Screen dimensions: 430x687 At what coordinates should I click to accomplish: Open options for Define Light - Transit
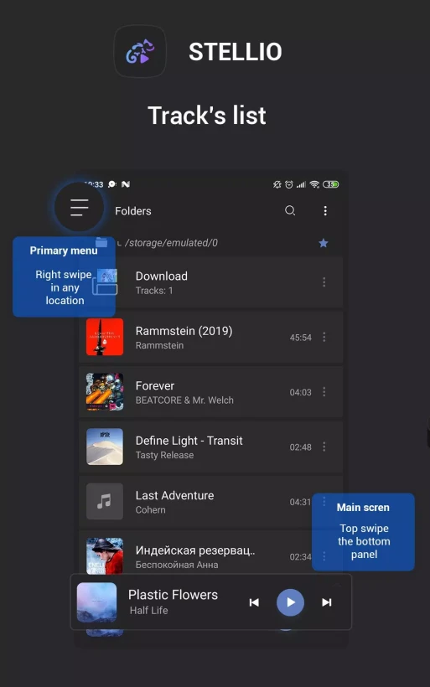point(324,447)
